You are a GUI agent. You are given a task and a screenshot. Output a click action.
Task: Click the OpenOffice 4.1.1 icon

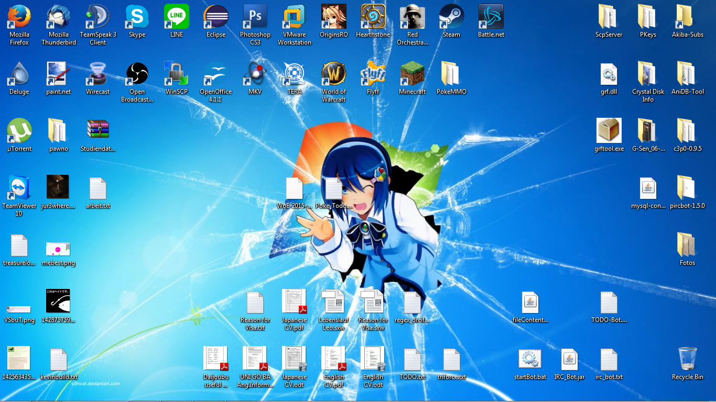(x=216, y=74)
